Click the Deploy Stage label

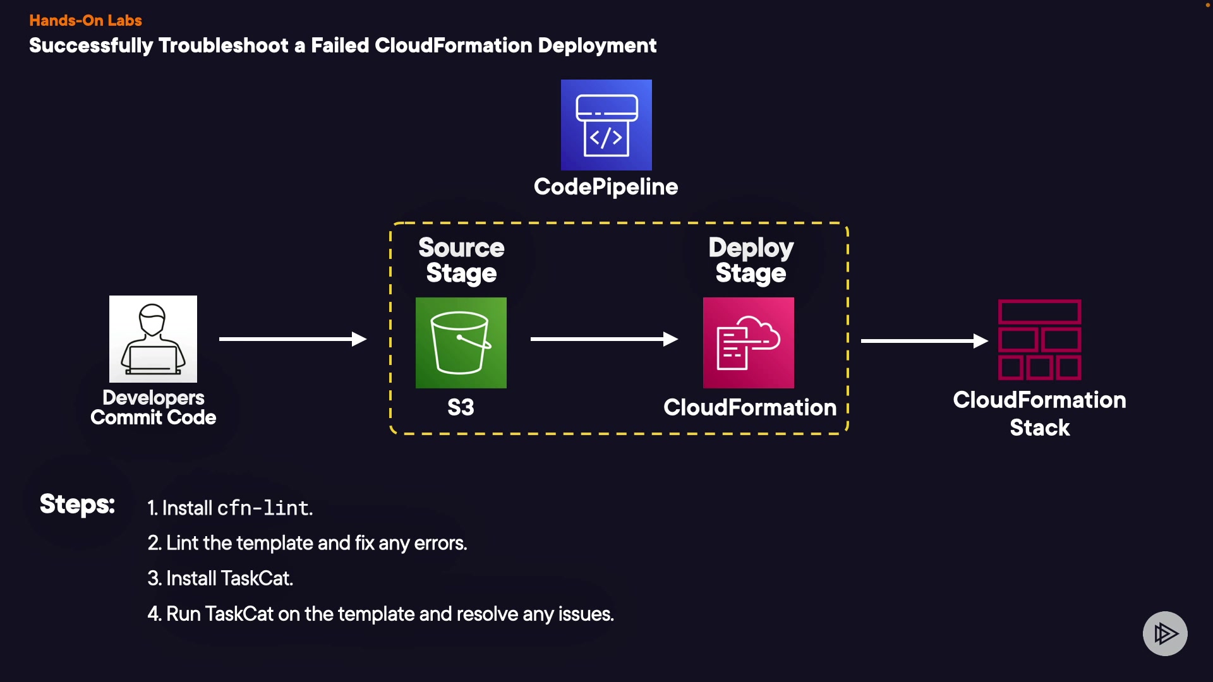(x=751, y=260)
